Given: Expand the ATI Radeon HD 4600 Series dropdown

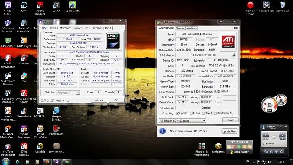Looking at the screenshot, I should point(204,121).
